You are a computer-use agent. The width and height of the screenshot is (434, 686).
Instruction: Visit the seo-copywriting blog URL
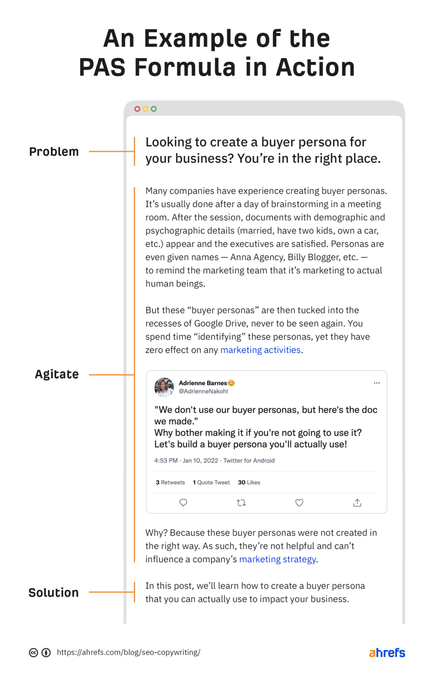pyautogui.click(x=128, y=652)
